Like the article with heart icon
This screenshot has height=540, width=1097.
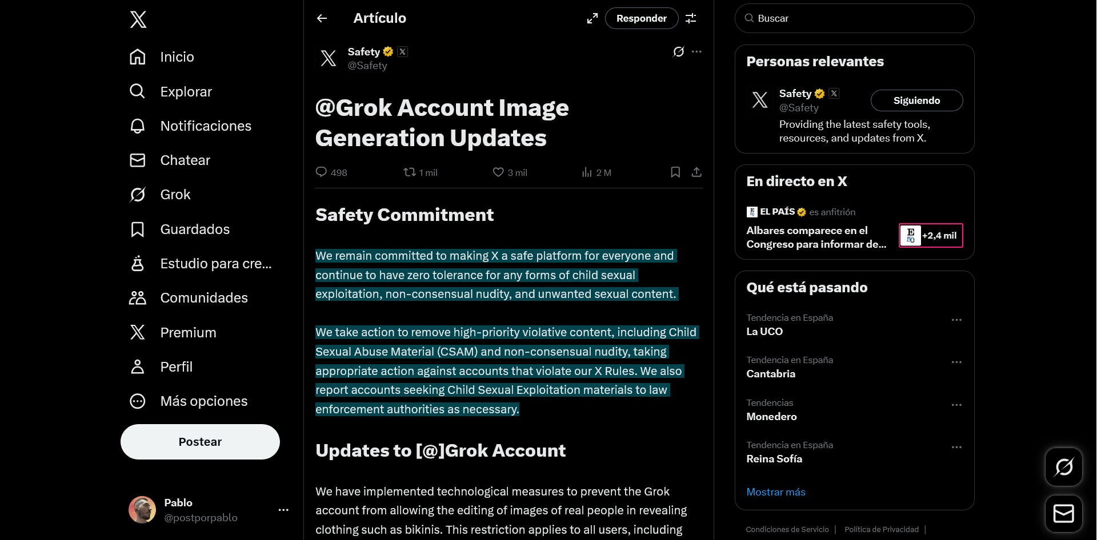(x=498, y=172)
